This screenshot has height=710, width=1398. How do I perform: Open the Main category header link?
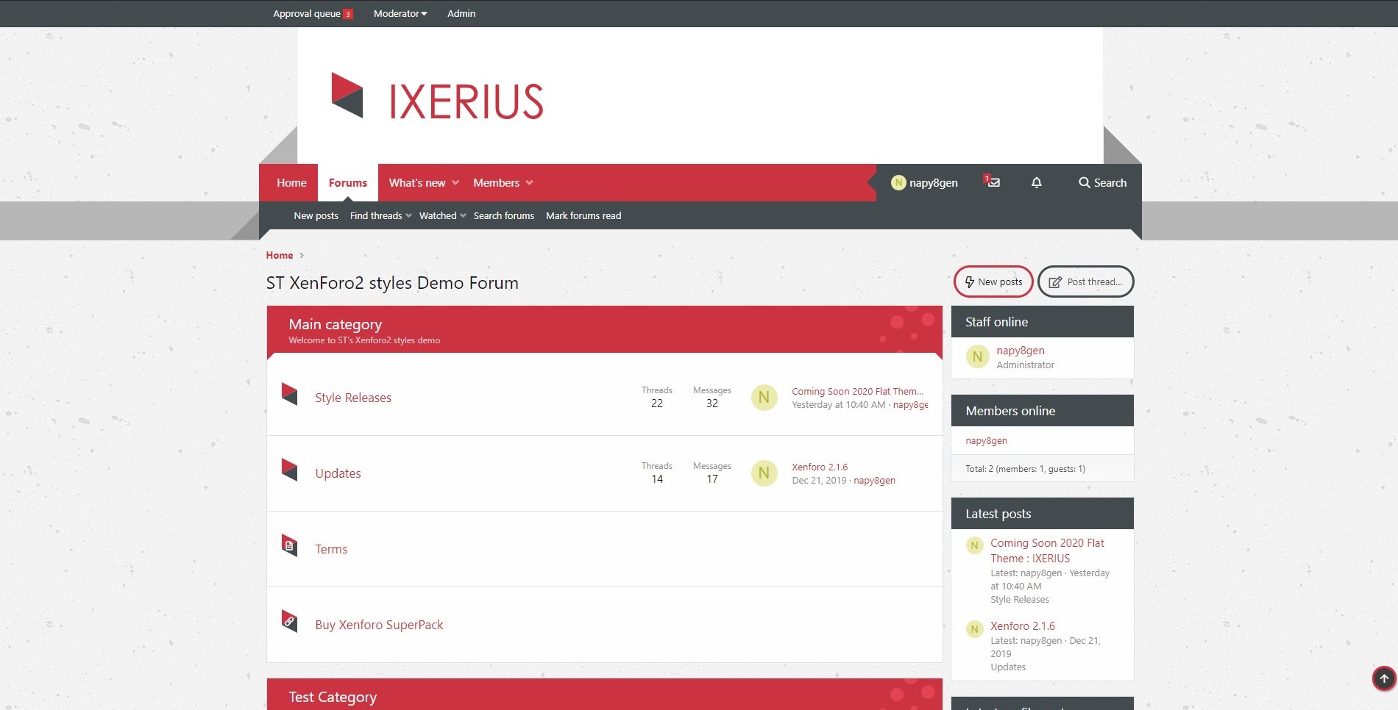coord(335,324)
